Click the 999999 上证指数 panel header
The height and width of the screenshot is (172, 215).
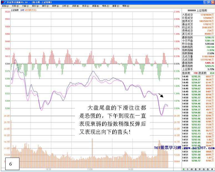(198, 11)
